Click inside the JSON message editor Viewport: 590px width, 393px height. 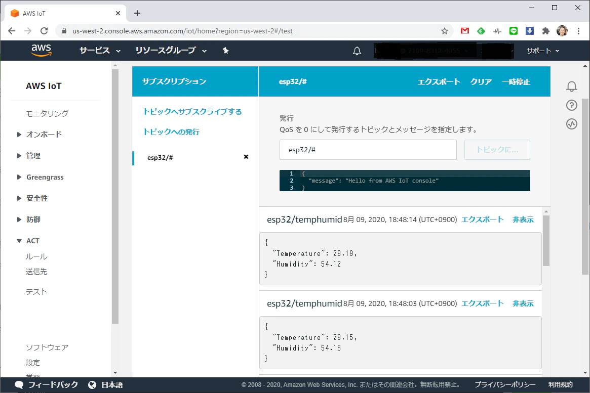405,181
